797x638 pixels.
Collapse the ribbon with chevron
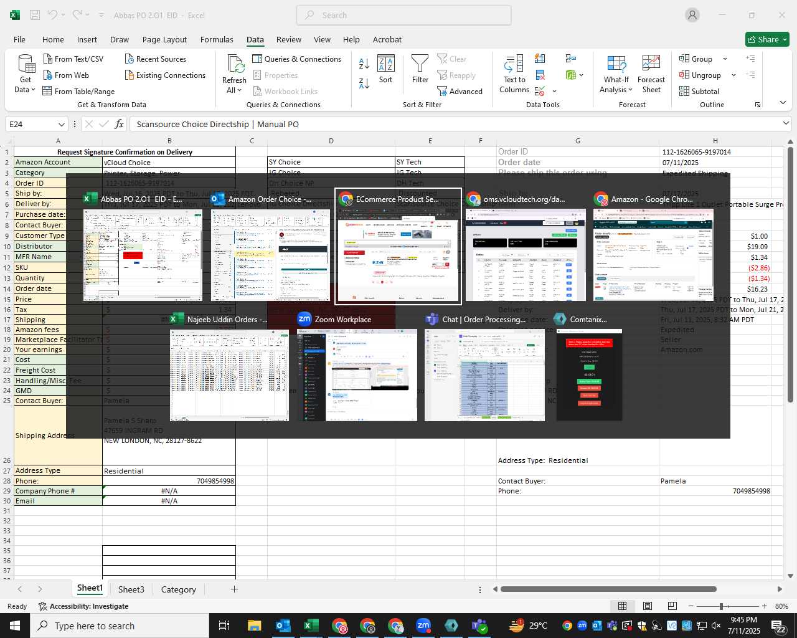(x=783, y=102)
